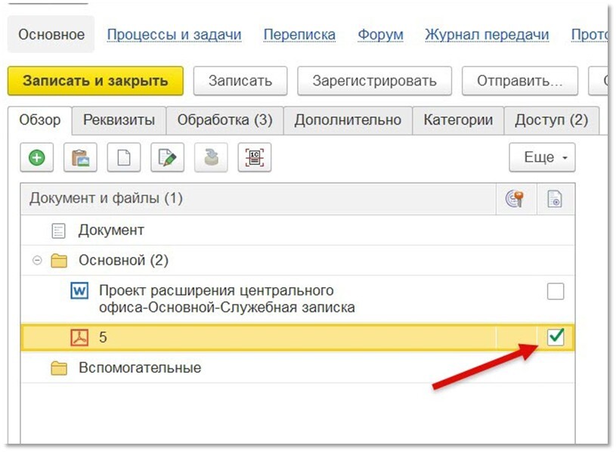Collapse the Основной (2) folder
Screen dimensions: 616x452
(x=37, y=261)
